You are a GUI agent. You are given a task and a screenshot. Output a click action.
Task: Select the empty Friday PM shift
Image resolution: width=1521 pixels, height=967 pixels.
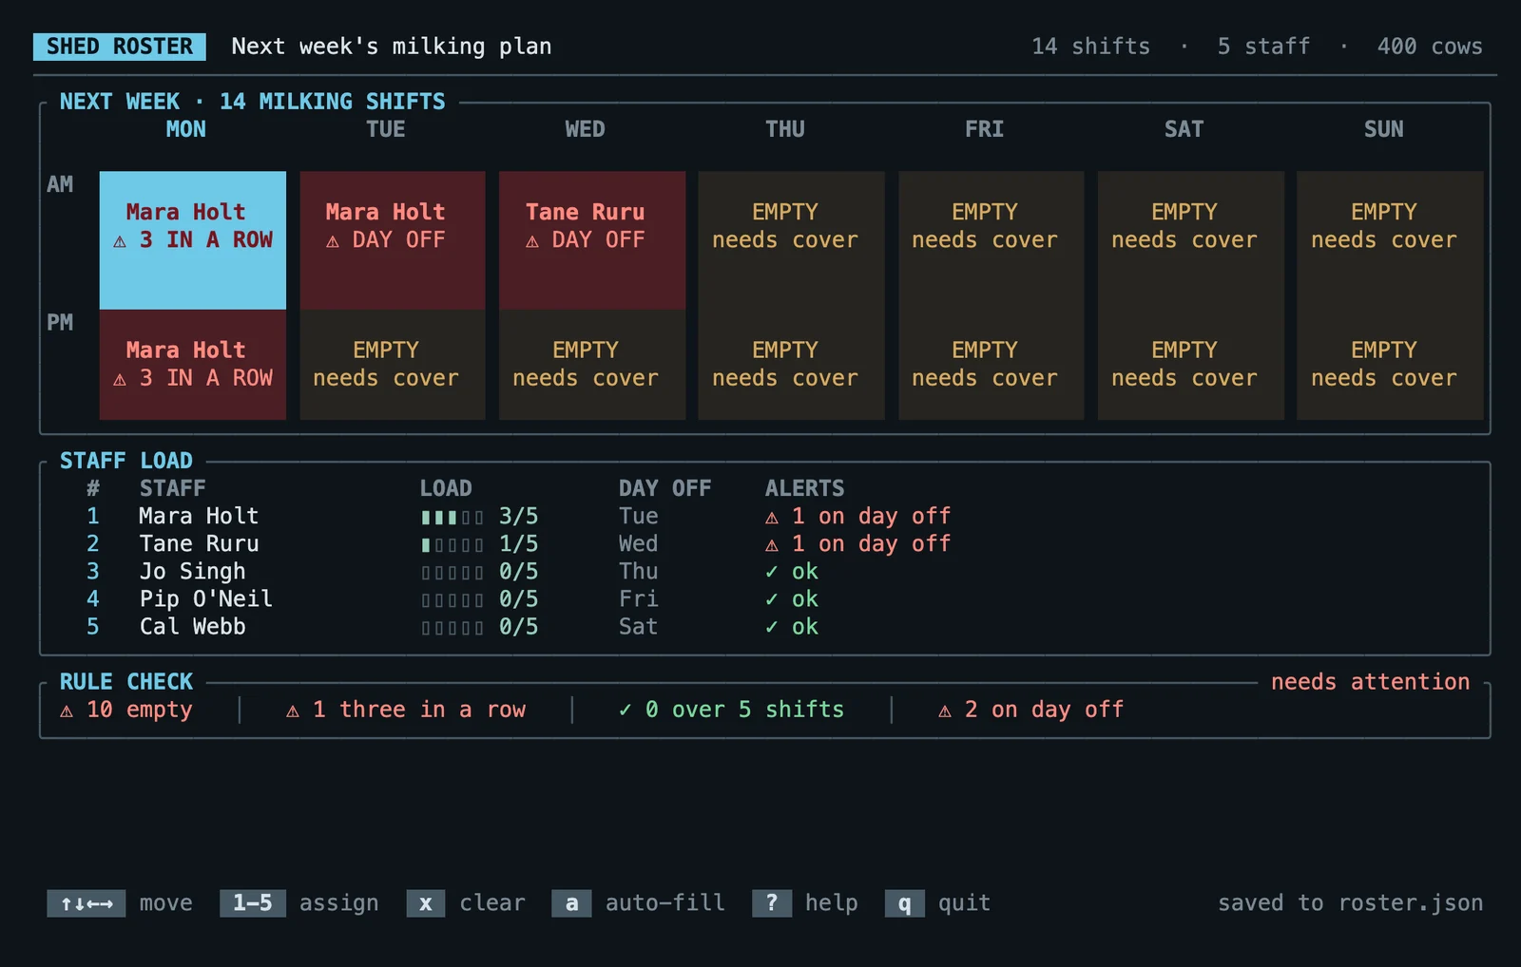[x=992, y=365]
